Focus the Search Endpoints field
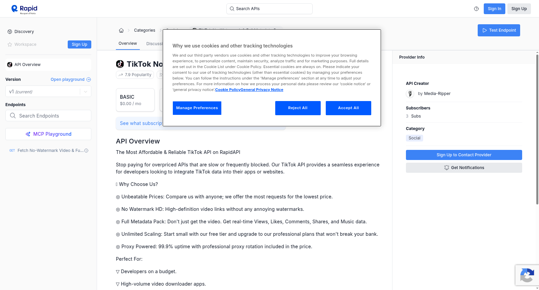Image resolution: width=539 pixels, height=290 pixels. pyautogui.click(x=48, y=116)
